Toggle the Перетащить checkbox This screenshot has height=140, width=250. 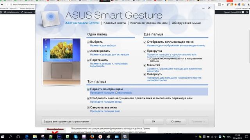pyautogui.click(x=88, y=60)
